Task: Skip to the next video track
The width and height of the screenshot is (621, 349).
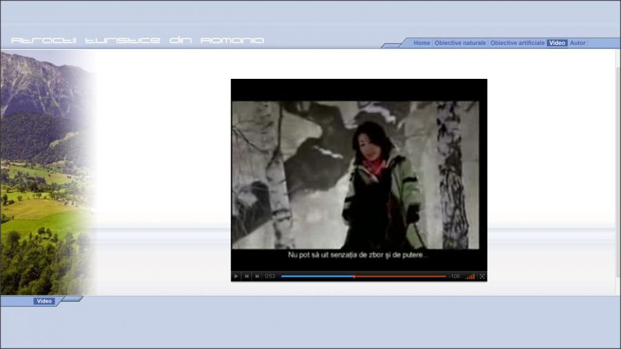Action: (257, 276)
